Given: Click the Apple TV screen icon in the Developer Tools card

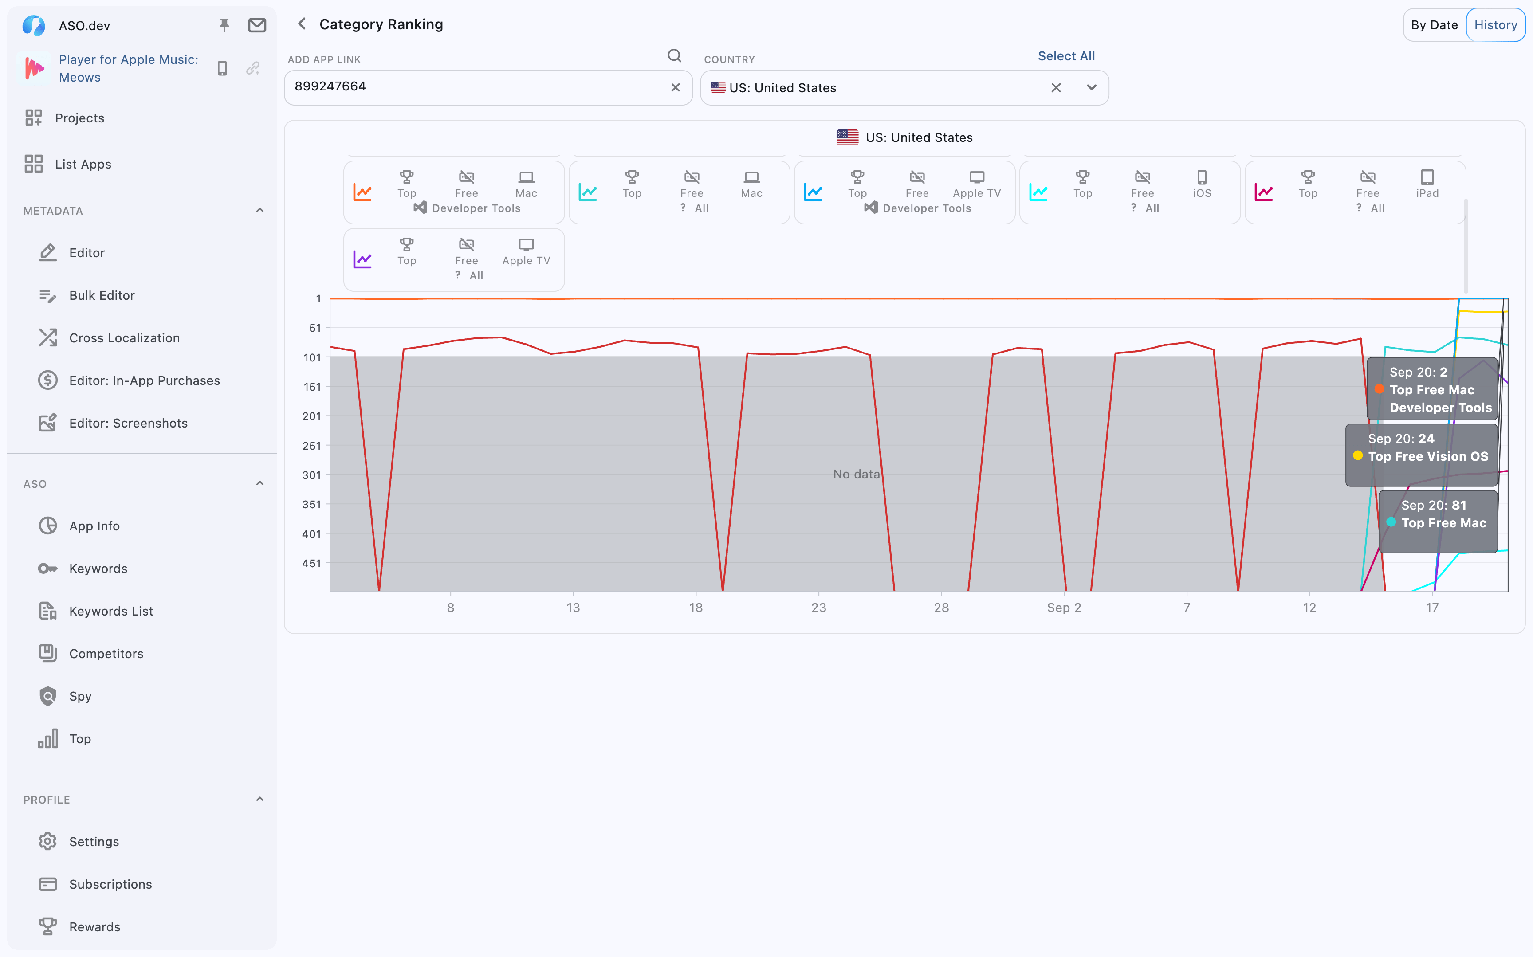Looking at the screenshot, I should click(977, 177).
